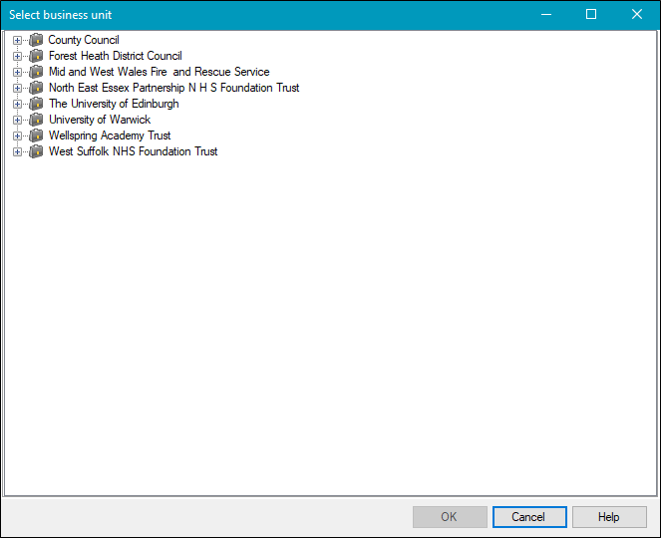Expand the County Council tree node

pos(17,40)
